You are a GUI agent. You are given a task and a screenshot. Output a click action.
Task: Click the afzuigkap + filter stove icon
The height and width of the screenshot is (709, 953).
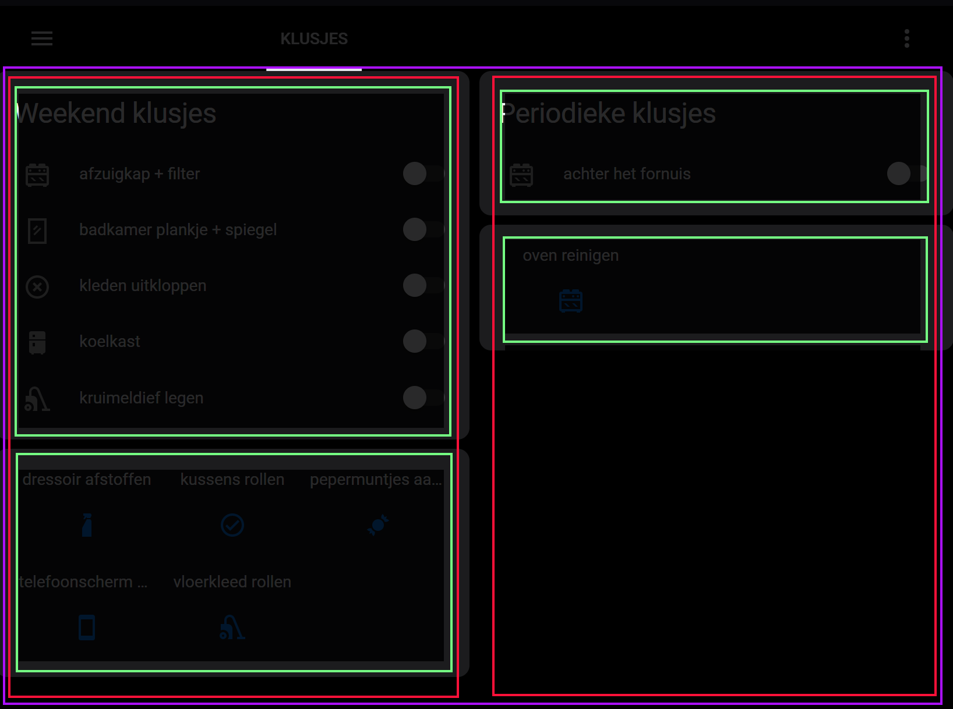(x=37, y=175)
